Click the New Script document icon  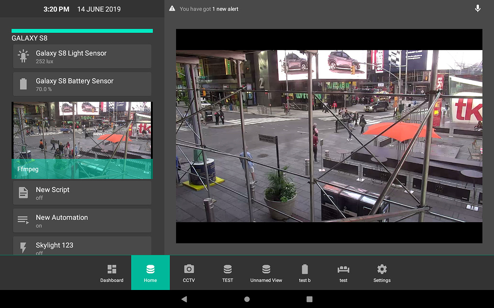tap(23, 193)
